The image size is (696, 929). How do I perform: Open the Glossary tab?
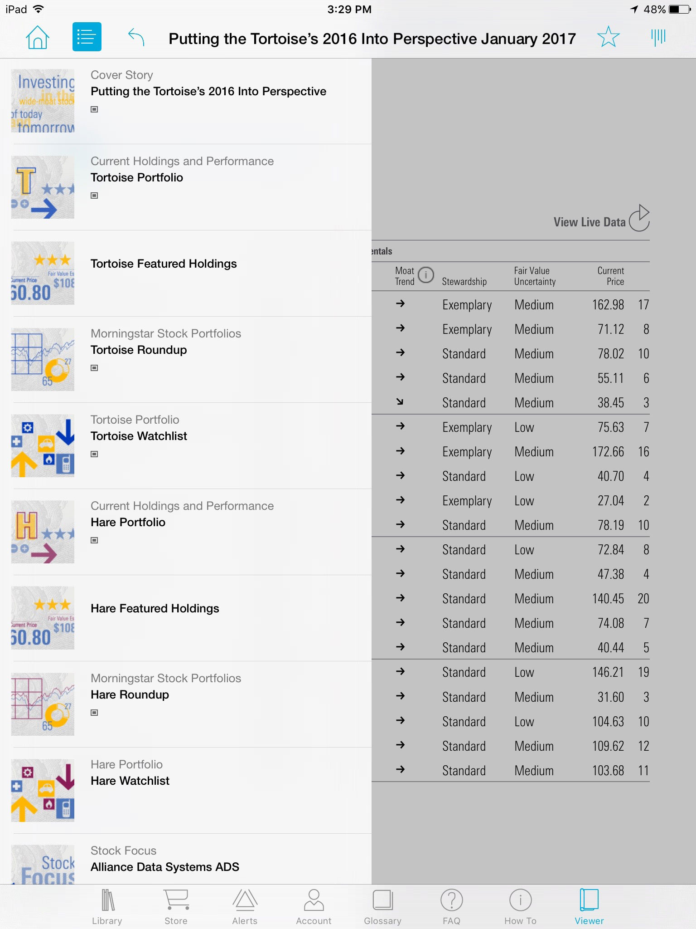coord(382,907)
